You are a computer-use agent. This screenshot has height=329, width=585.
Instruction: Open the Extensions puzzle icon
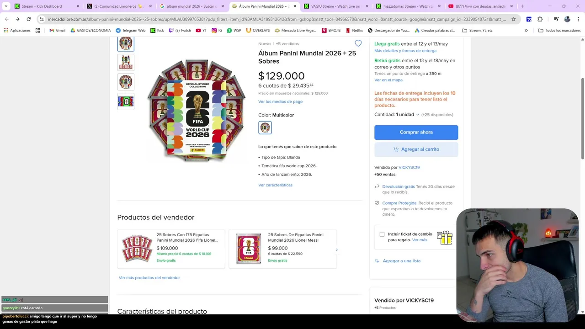click(x=540, y=19)
